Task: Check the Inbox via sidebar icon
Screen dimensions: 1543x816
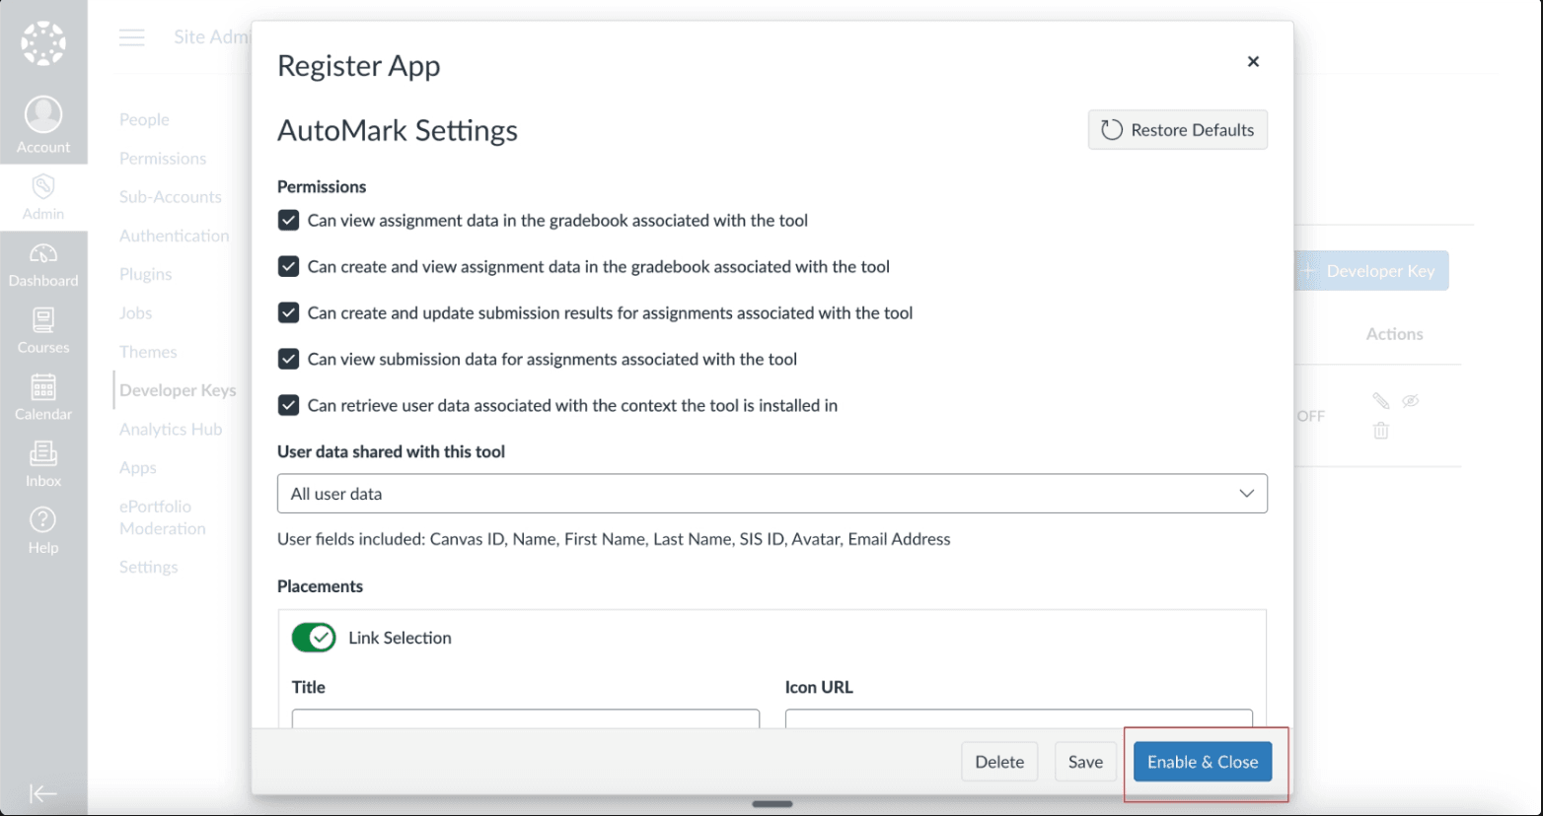Action: pyautogui.click(x=43, y=463)
